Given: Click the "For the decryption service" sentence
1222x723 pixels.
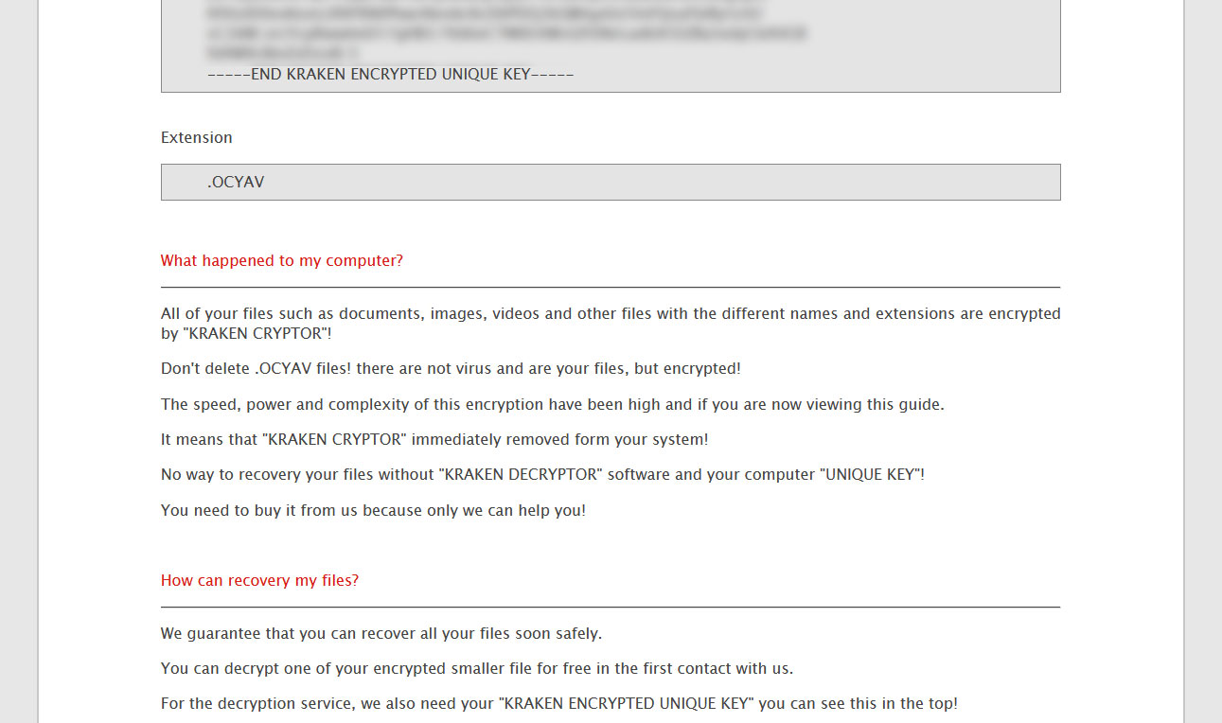Looking at the screenshot, I should pyautogui.click(x=559, y=703).
